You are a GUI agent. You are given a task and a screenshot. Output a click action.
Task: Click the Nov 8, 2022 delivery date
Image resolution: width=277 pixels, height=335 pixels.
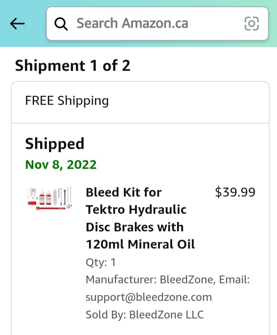click(60, 165)
